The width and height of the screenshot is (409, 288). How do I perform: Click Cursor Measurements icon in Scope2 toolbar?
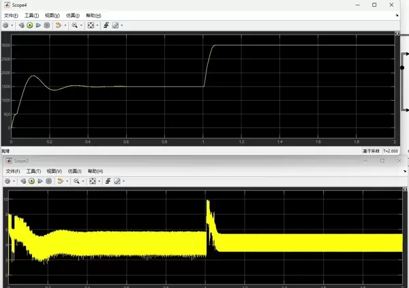point(115,182)
